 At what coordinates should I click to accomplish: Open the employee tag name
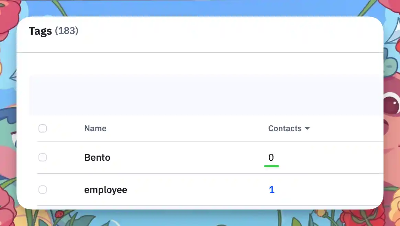click(105, 190)
